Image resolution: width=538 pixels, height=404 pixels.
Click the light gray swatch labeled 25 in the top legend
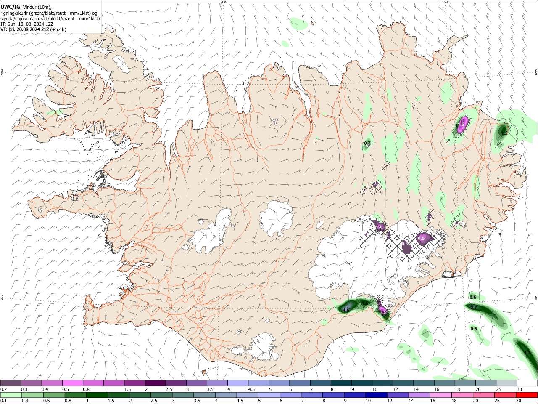point(506,383)
